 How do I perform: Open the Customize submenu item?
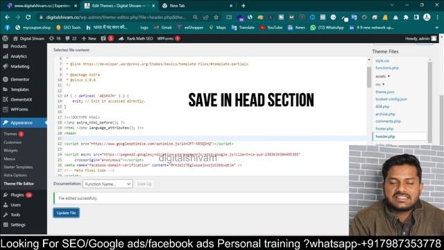(12, 142)
